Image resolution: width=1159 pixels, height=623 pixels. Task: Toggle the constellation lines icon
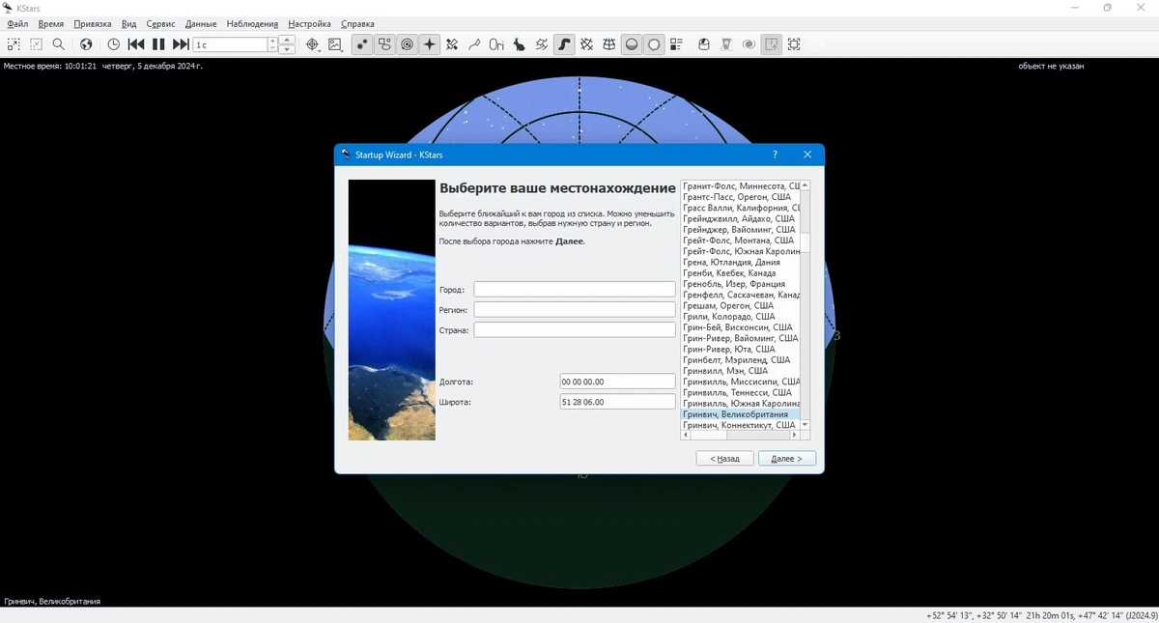click(x=451, y=44)
